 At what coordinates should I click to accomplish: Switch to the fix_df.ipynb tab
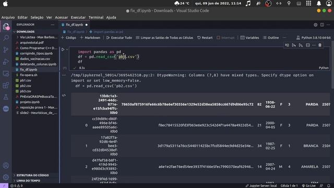tap(74, 25)
